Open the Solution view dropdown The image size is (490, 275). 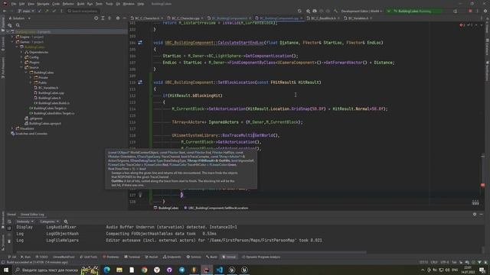(x=20, y=18)
